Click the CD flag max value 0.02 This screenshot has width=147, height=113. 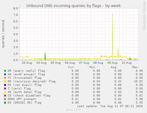[x=139, y=96]
